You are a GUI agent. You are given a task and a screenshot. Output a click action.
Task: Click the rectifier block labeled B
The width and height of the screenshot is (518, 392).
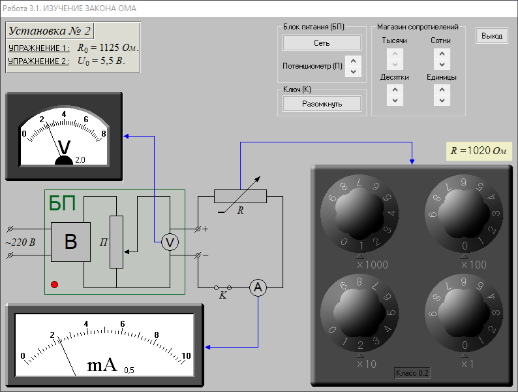click(70, 242)
